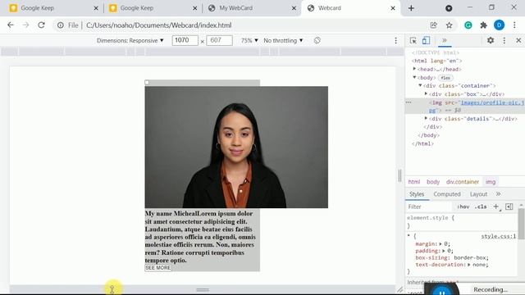This screenshot has height=295, width=525.
Task: Click the SEE MORE button
Action: (x=158, y=268)
